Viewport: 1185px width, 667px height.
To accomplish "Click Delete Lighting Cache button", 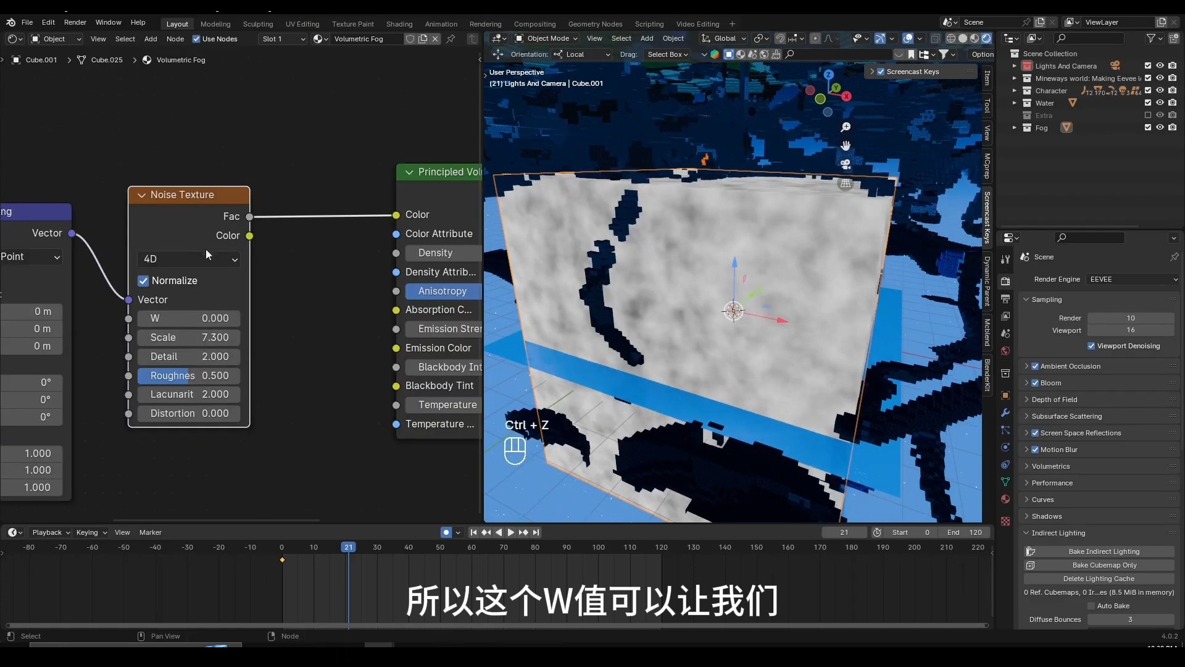I will coord(1099,579).
